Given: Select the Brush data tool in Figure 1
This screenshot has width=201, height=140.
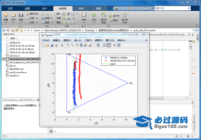Looking at the screenshot, I should [90, 45].
